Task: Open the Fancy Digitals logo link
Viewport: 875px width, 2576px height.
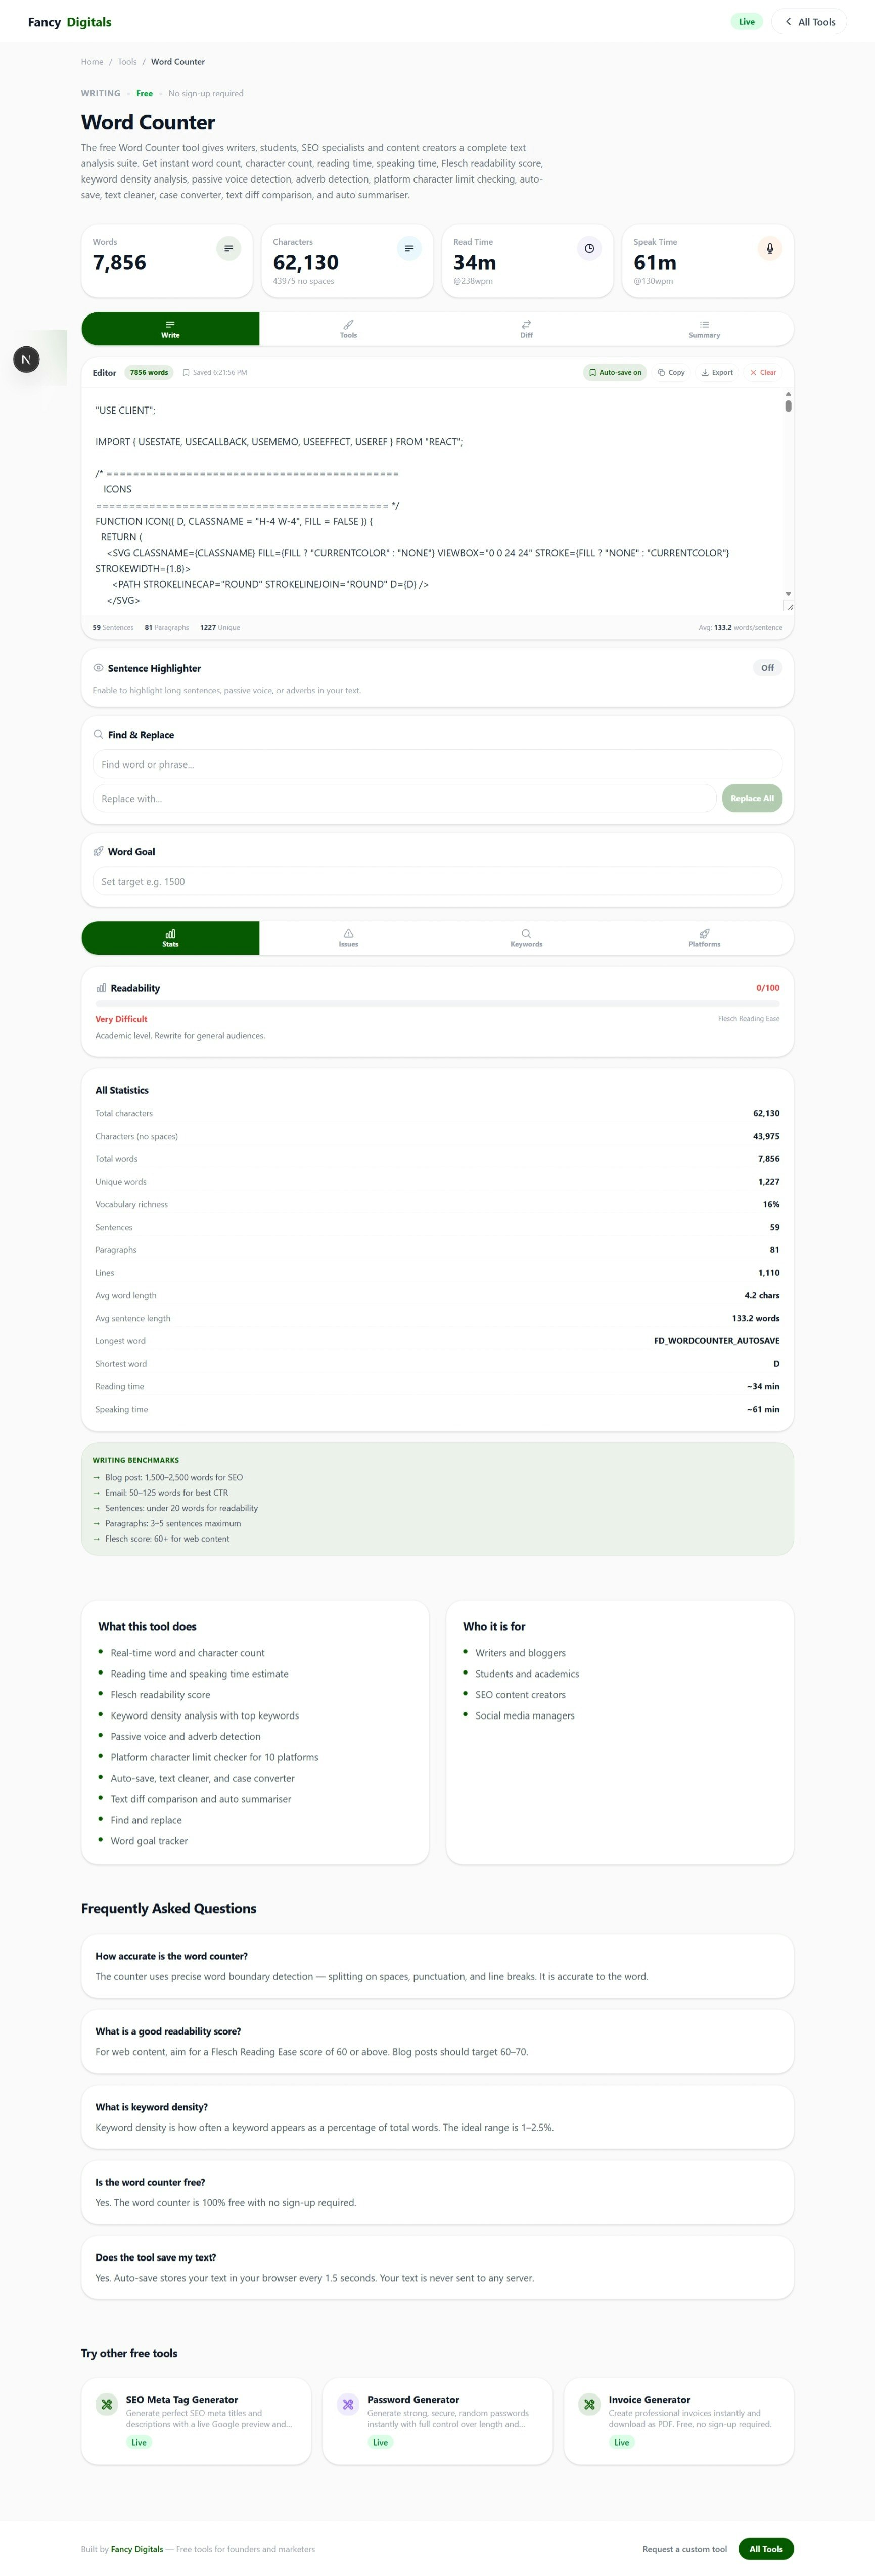Action: click(x=70, y=22)
